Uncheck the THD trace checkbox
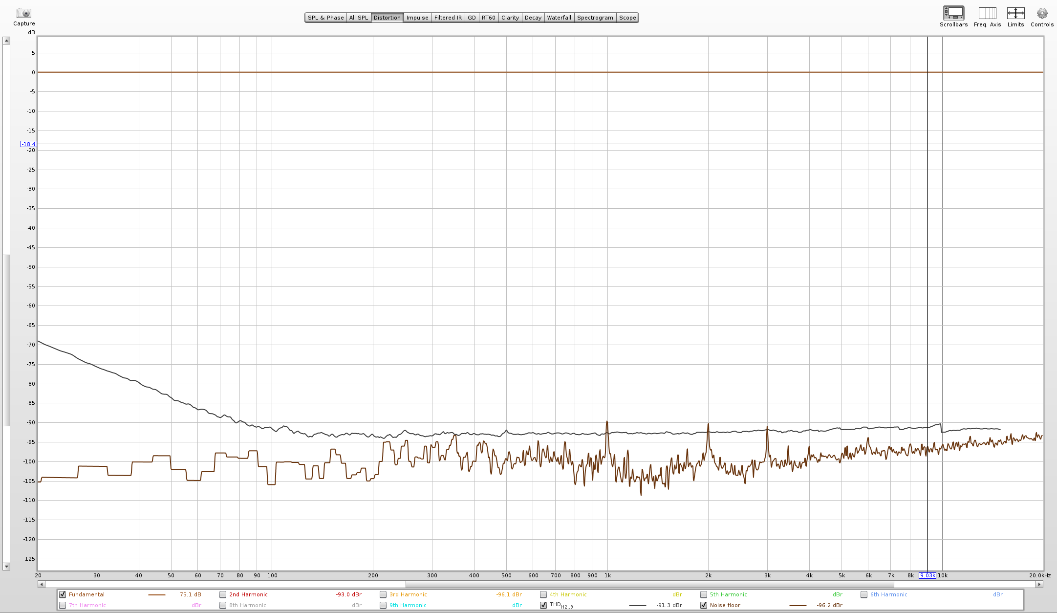1057x613 pixels. 543,605
